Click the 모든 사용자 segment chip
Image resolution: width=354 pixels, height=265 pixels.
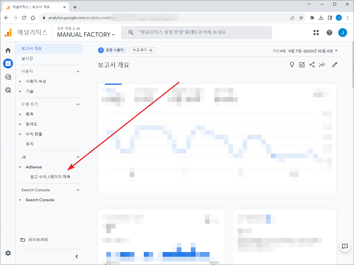(x=112, y=50)
